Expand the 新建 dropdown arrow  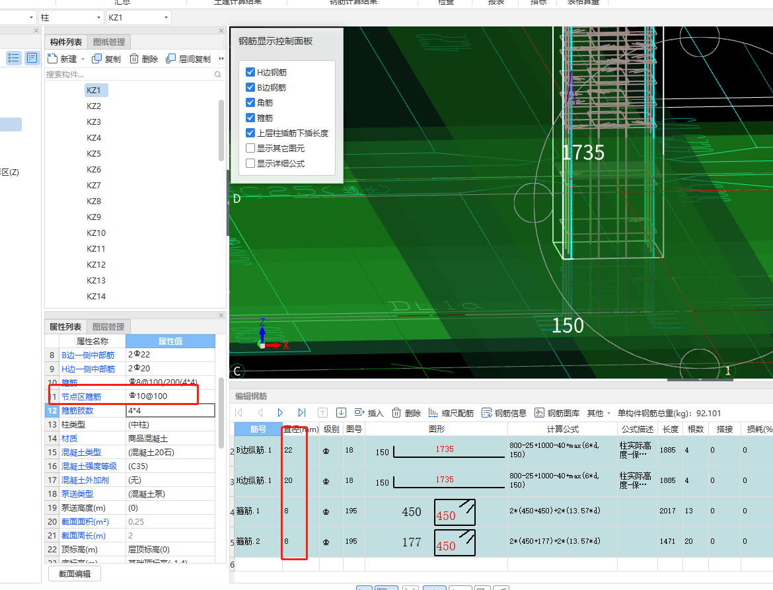pos(83,59)
